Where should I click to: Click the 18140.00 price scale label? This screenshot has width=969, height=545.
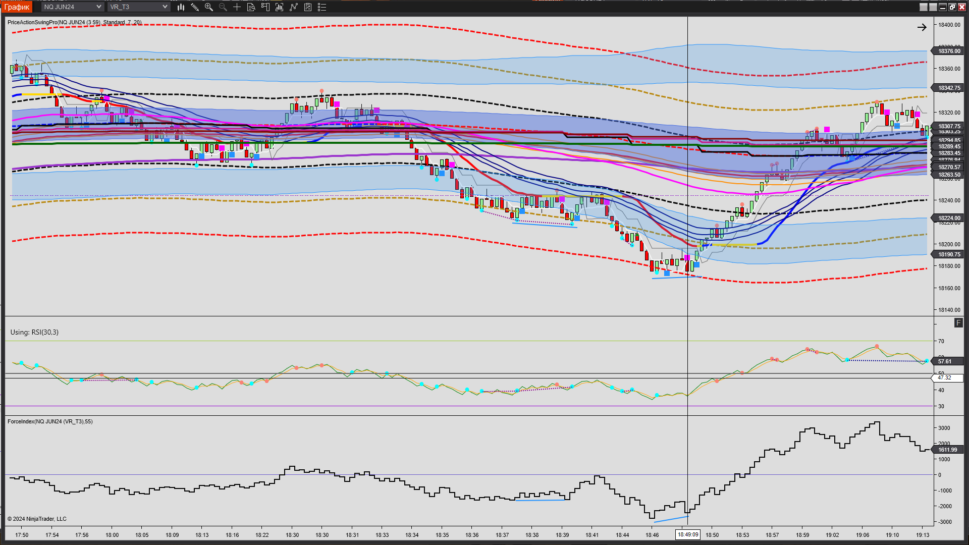coord(949,310)
